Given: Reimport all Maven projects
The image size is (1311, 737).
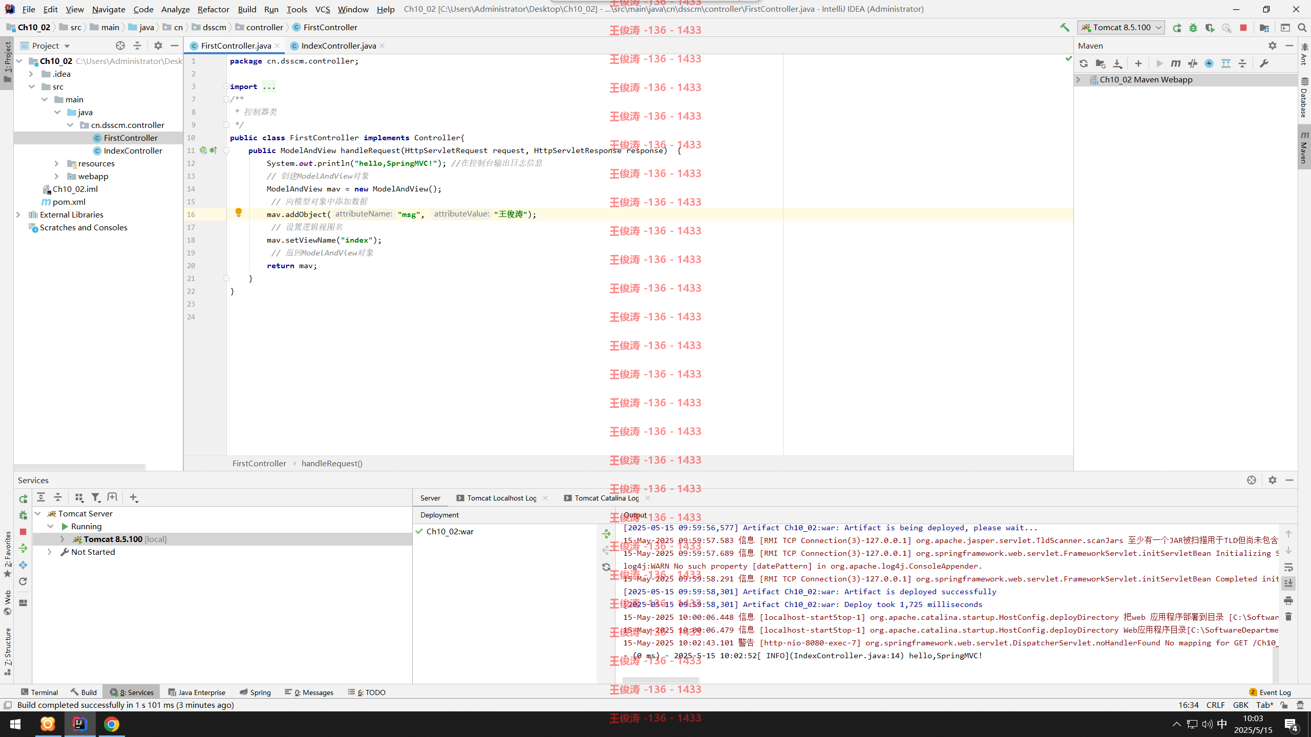Looking at the screenshot, I should [1084, 63].
